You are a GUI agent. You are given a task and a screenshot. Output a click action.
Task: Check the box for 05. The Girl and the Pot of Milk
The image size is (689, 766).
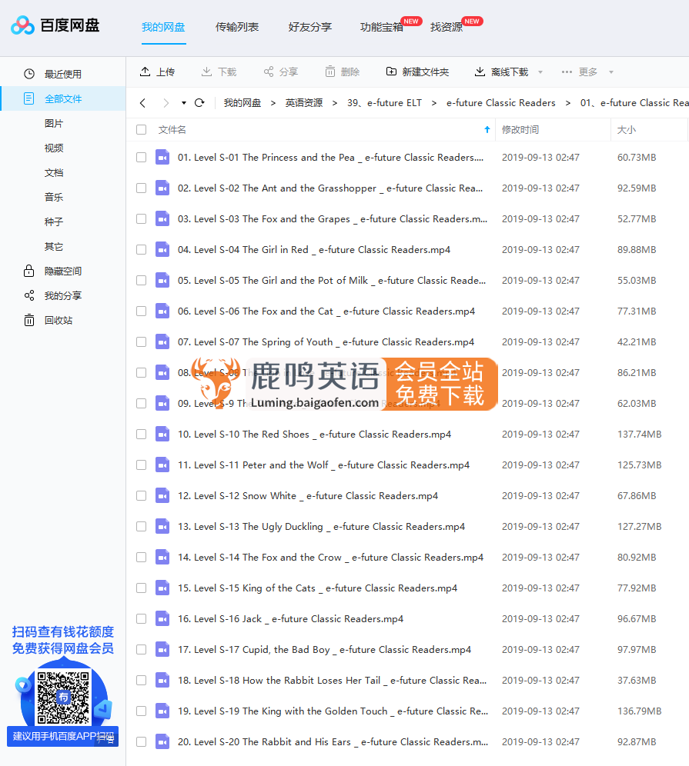pos(142,281)
